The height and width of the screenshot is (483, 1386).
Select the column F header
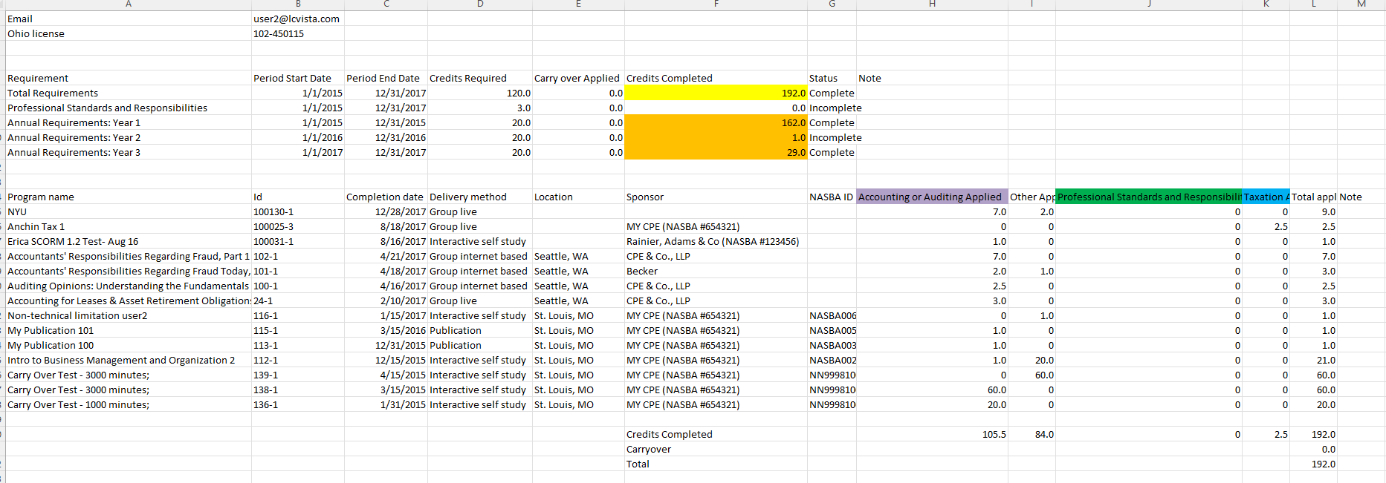(x=716, y=4)
